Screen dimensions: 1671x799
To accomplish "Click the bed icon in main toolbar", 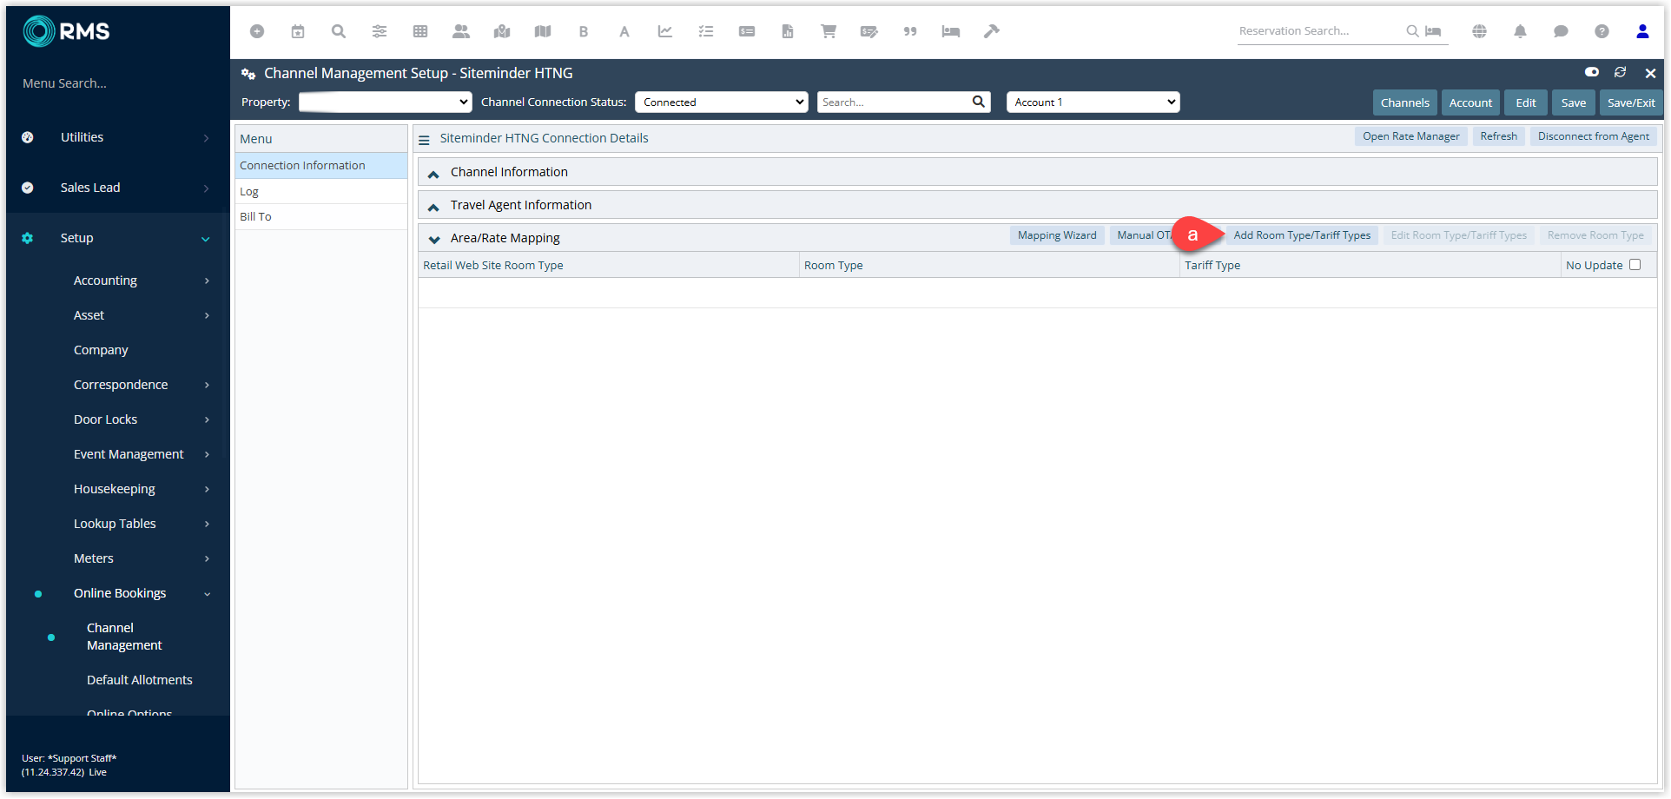I will pyautogui.click(x=951, y=31).
